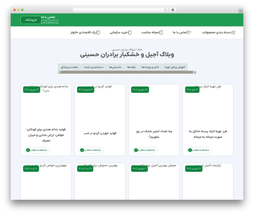Click the round extension icon beside the address bar
Screen dimensions: 254x215
173,10
